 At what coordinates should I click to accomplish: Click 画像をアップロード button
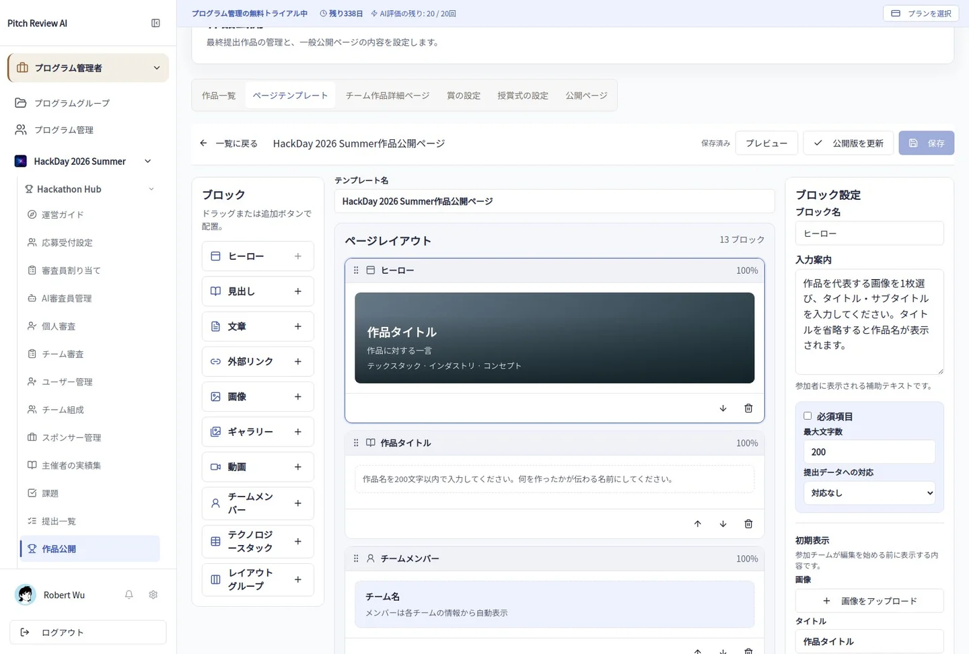point(869,601)
